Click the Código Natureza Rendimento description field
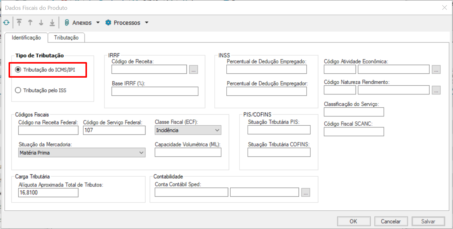The height and width of the screenshot is (229, 453). (x=394, y=90)
